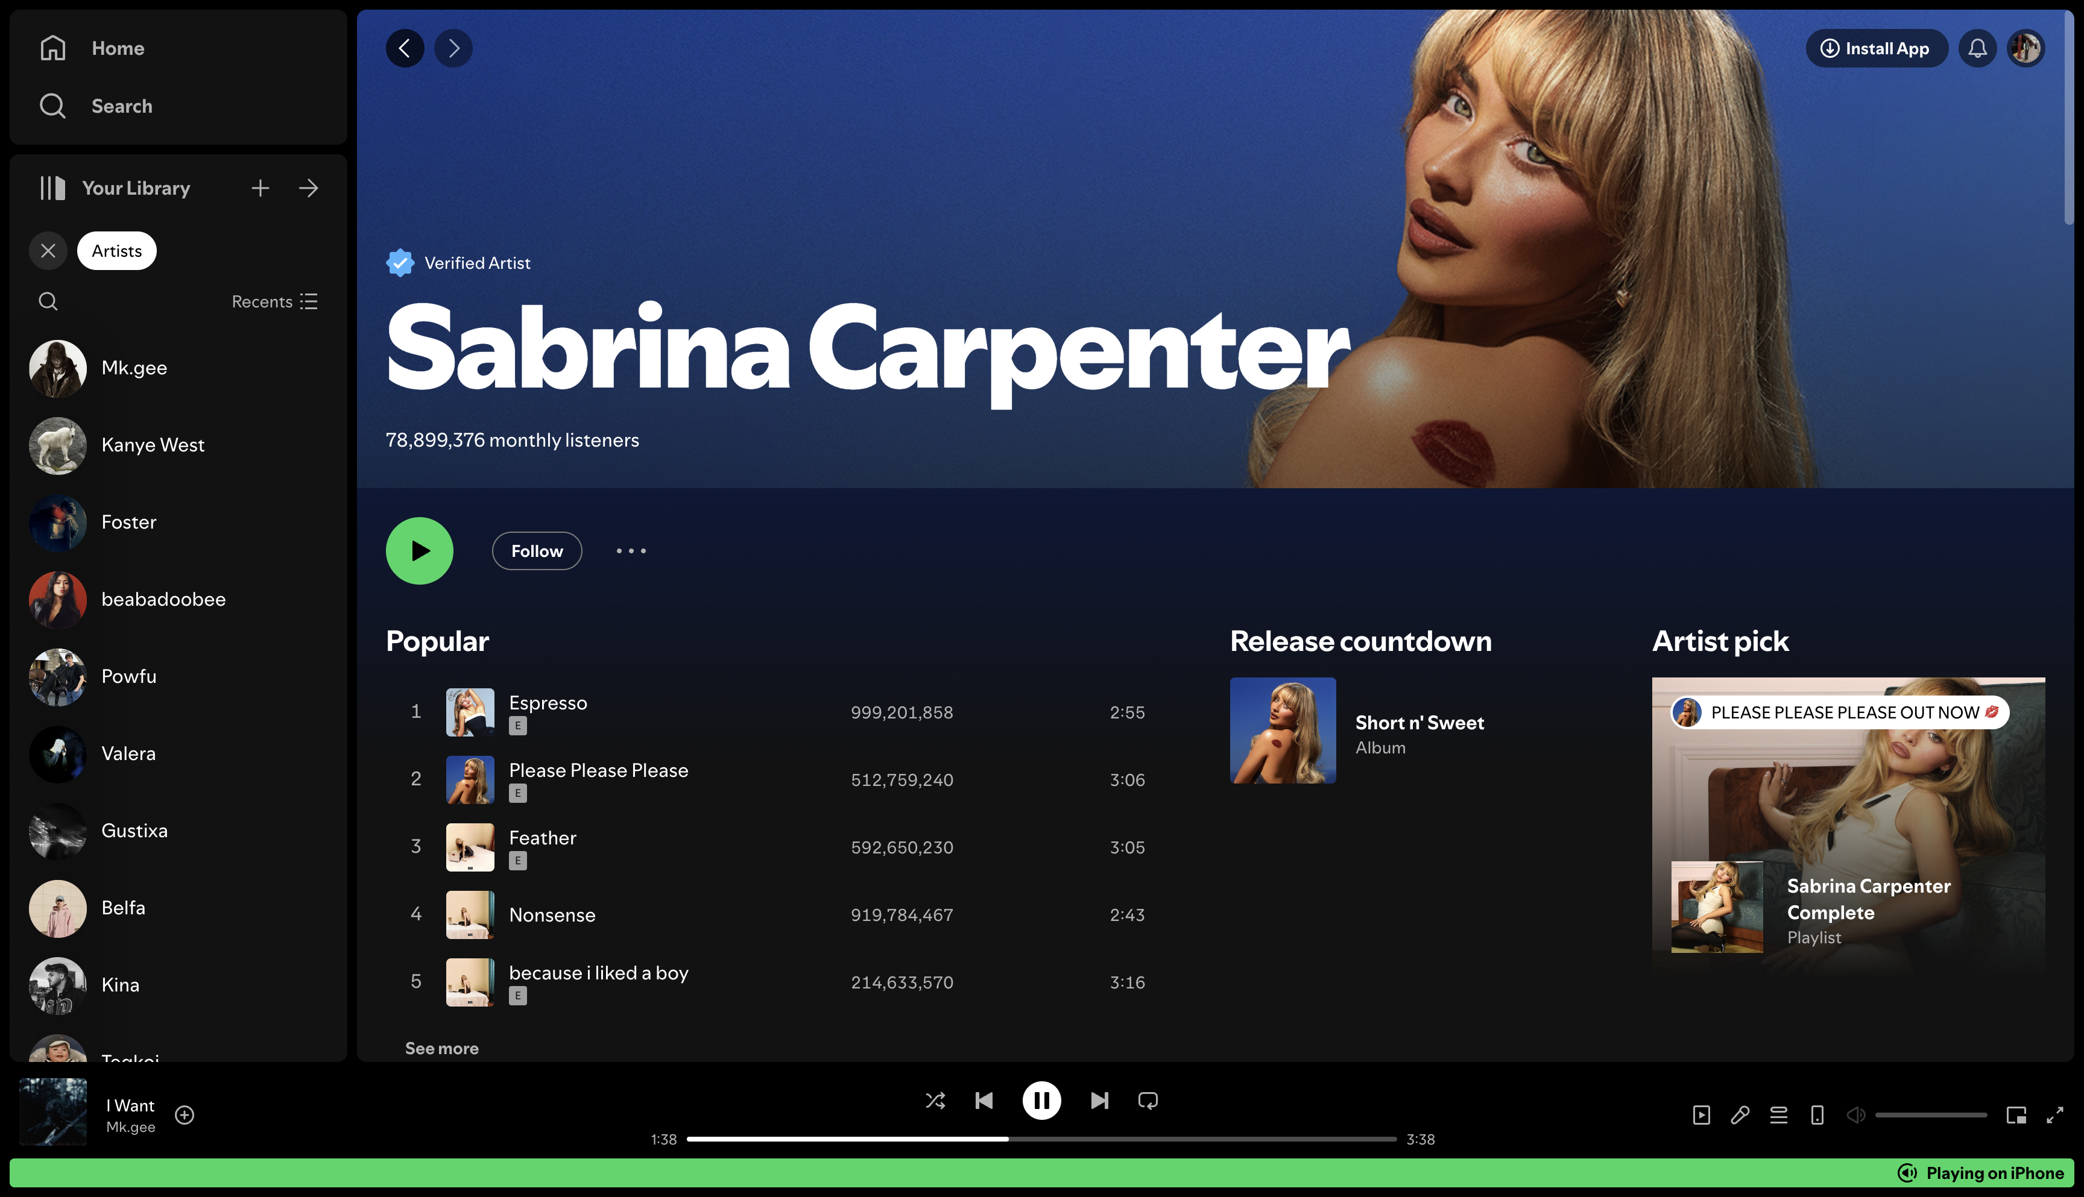
Task: Open Kina in the library
Action: click(178, 985)
